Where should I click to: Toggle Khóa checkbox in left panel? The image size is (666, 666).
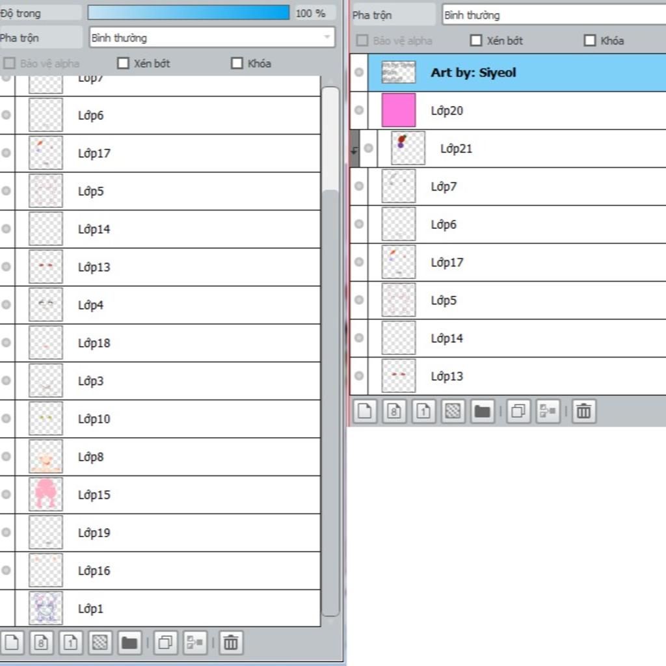coord(237,63)
